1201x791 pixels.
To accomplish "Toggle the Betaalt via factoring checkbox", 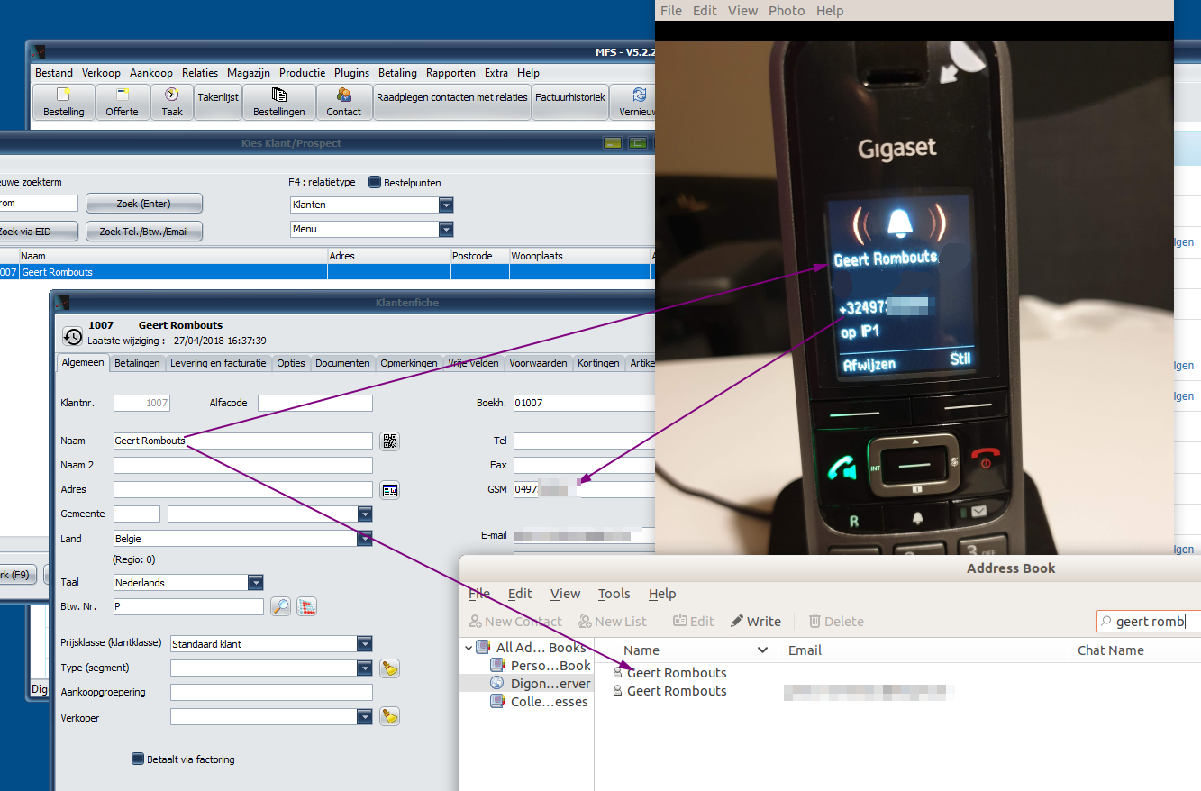I will tap(138, 759).
